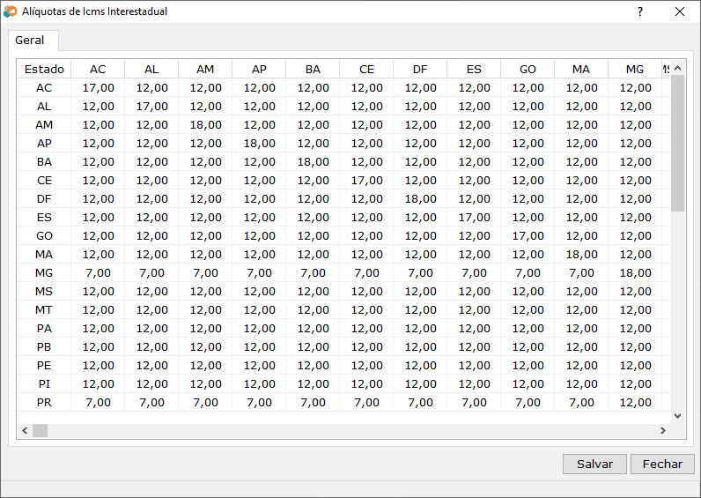Select the BA row label
The width and height of the screenshot is (701, 498).
tap(44, 162)
